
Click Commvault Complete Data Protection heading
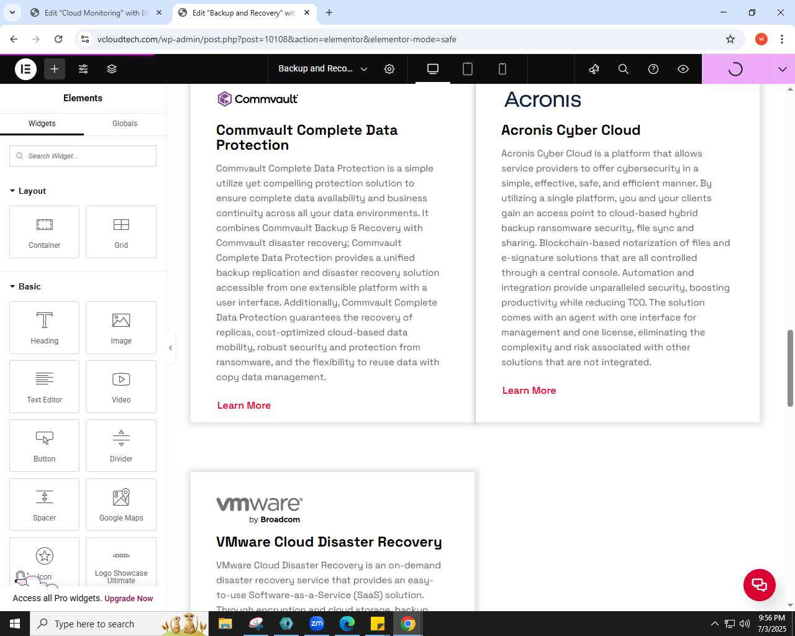tap(307, 138)
